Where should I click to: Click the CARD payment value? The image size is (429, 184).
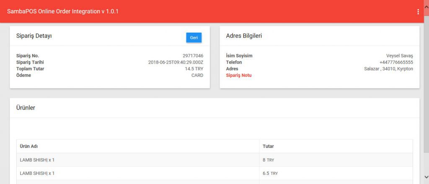(197, 75)
